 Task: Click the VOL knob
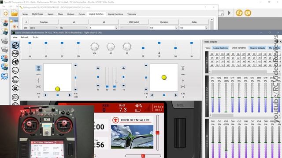pos(94,47)
